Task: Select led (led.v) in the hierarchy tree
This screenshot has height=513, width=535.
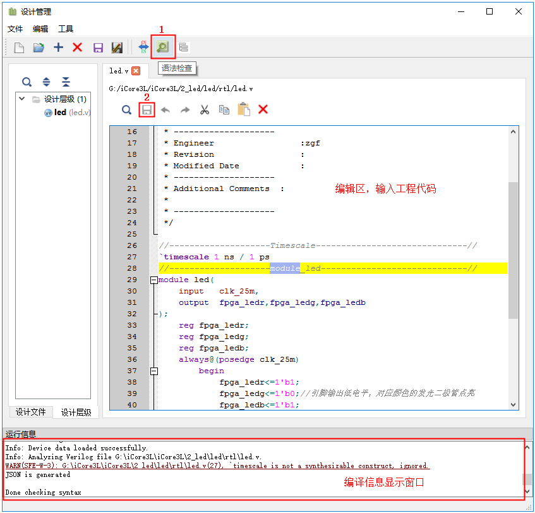Action: (x=60, y=113)
